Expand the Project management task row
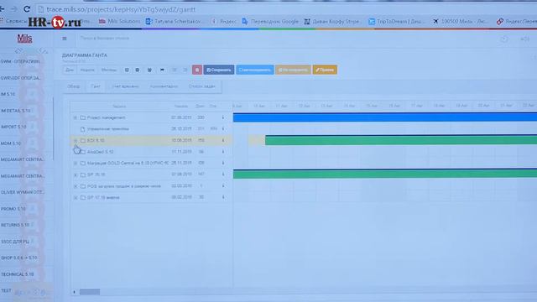This screenshot has width=537, height=302. point(76,117)
